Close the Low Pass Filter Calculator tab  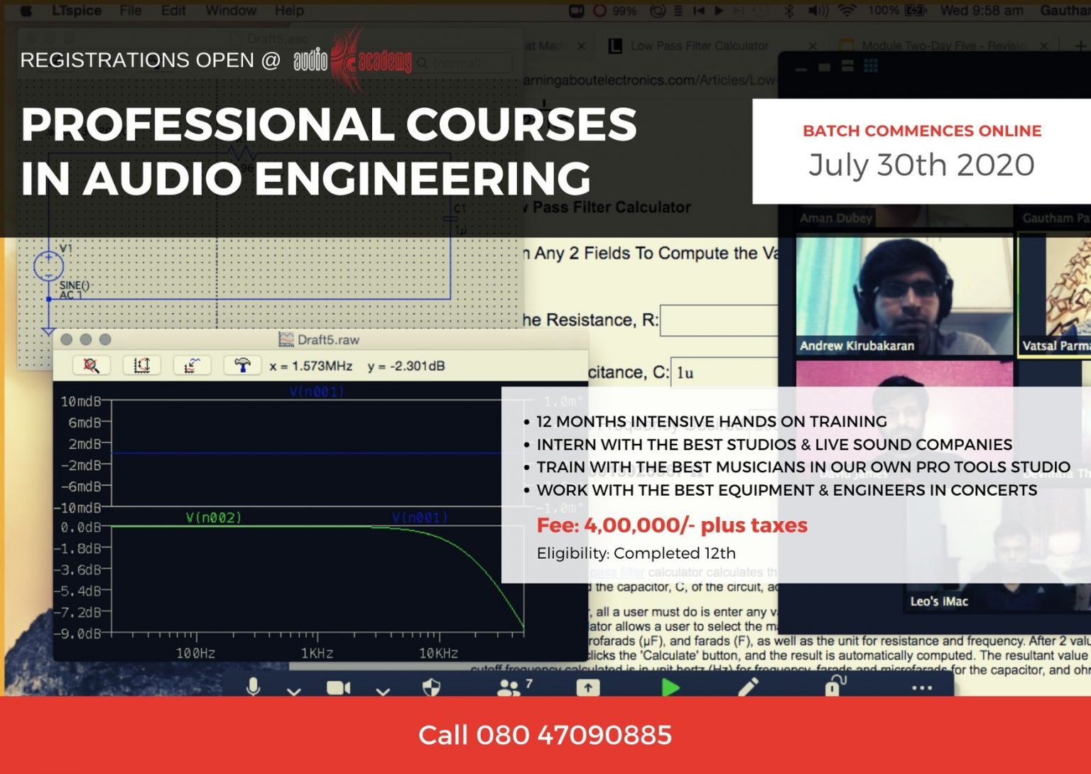(x=813, y=46)
